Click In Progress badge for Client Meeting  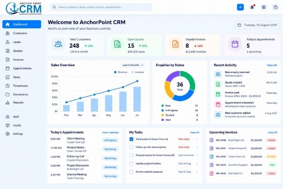(x=110, y=140)
